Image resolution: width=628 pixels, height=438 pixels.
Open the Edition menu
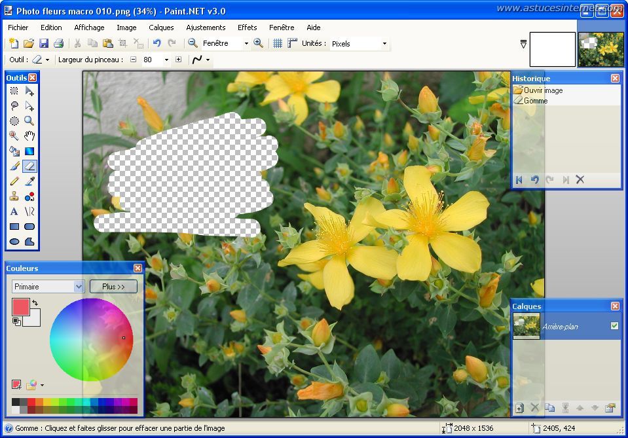[x=51, y=27]
